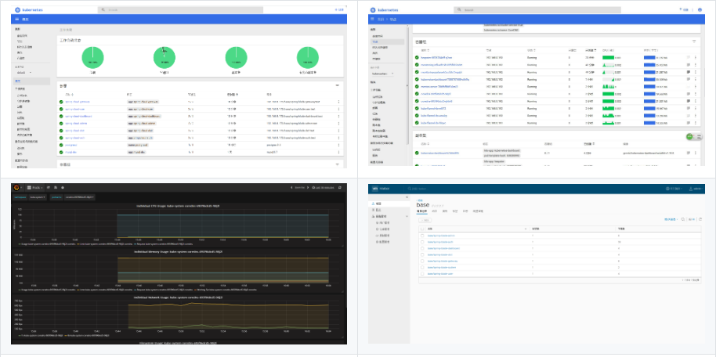This screenshot has height=357, width=716.
Task: Switch to Harbor 成员 tab
Action: [434, 211]
